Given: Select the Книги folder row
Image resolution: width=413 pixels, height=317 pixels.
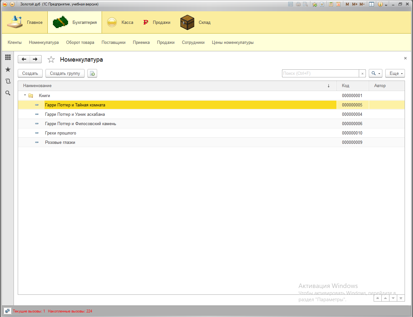Looking at the screenshot, I should click(x=211, y=95).
